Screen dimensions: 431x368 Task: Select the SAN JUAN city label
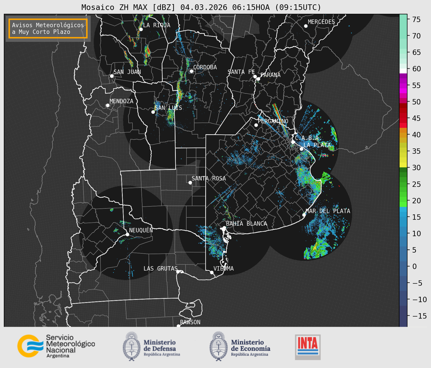coord(127,72)
